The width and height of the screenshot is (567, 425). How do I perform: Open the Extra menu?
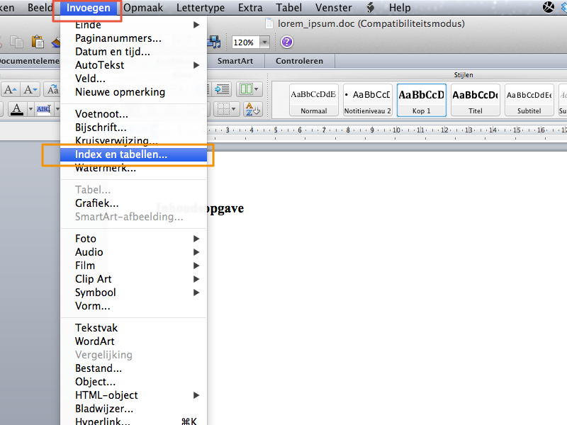250,8
